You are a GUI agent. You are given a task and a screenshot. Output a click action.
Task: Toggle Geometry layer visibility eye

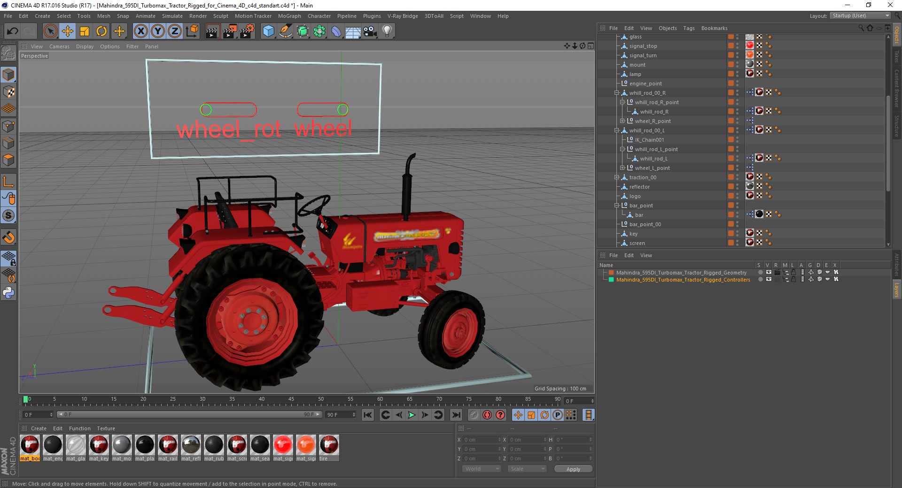point(769,272)
